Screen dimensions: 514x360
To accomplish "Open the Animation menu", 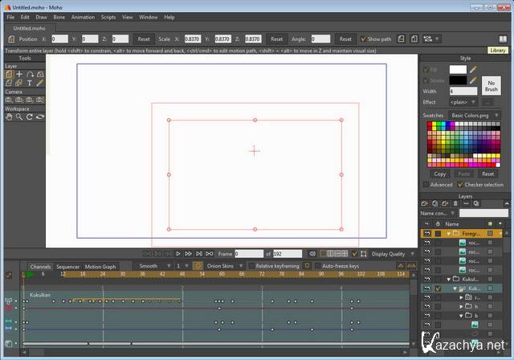I will 83,17.
